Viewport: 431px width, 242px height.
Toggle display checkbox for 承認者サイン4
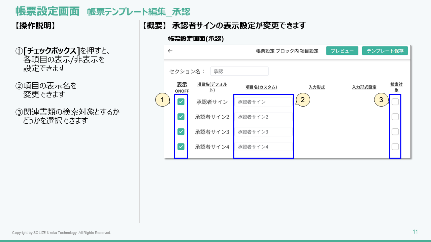(181, 147)
